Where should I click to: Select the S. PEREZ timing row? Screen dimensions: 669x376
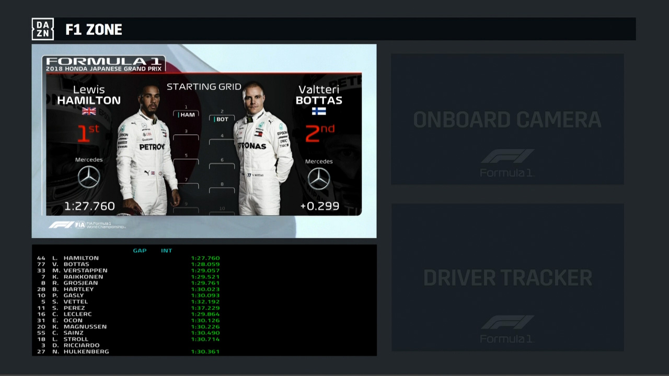(x=129, y=308)
